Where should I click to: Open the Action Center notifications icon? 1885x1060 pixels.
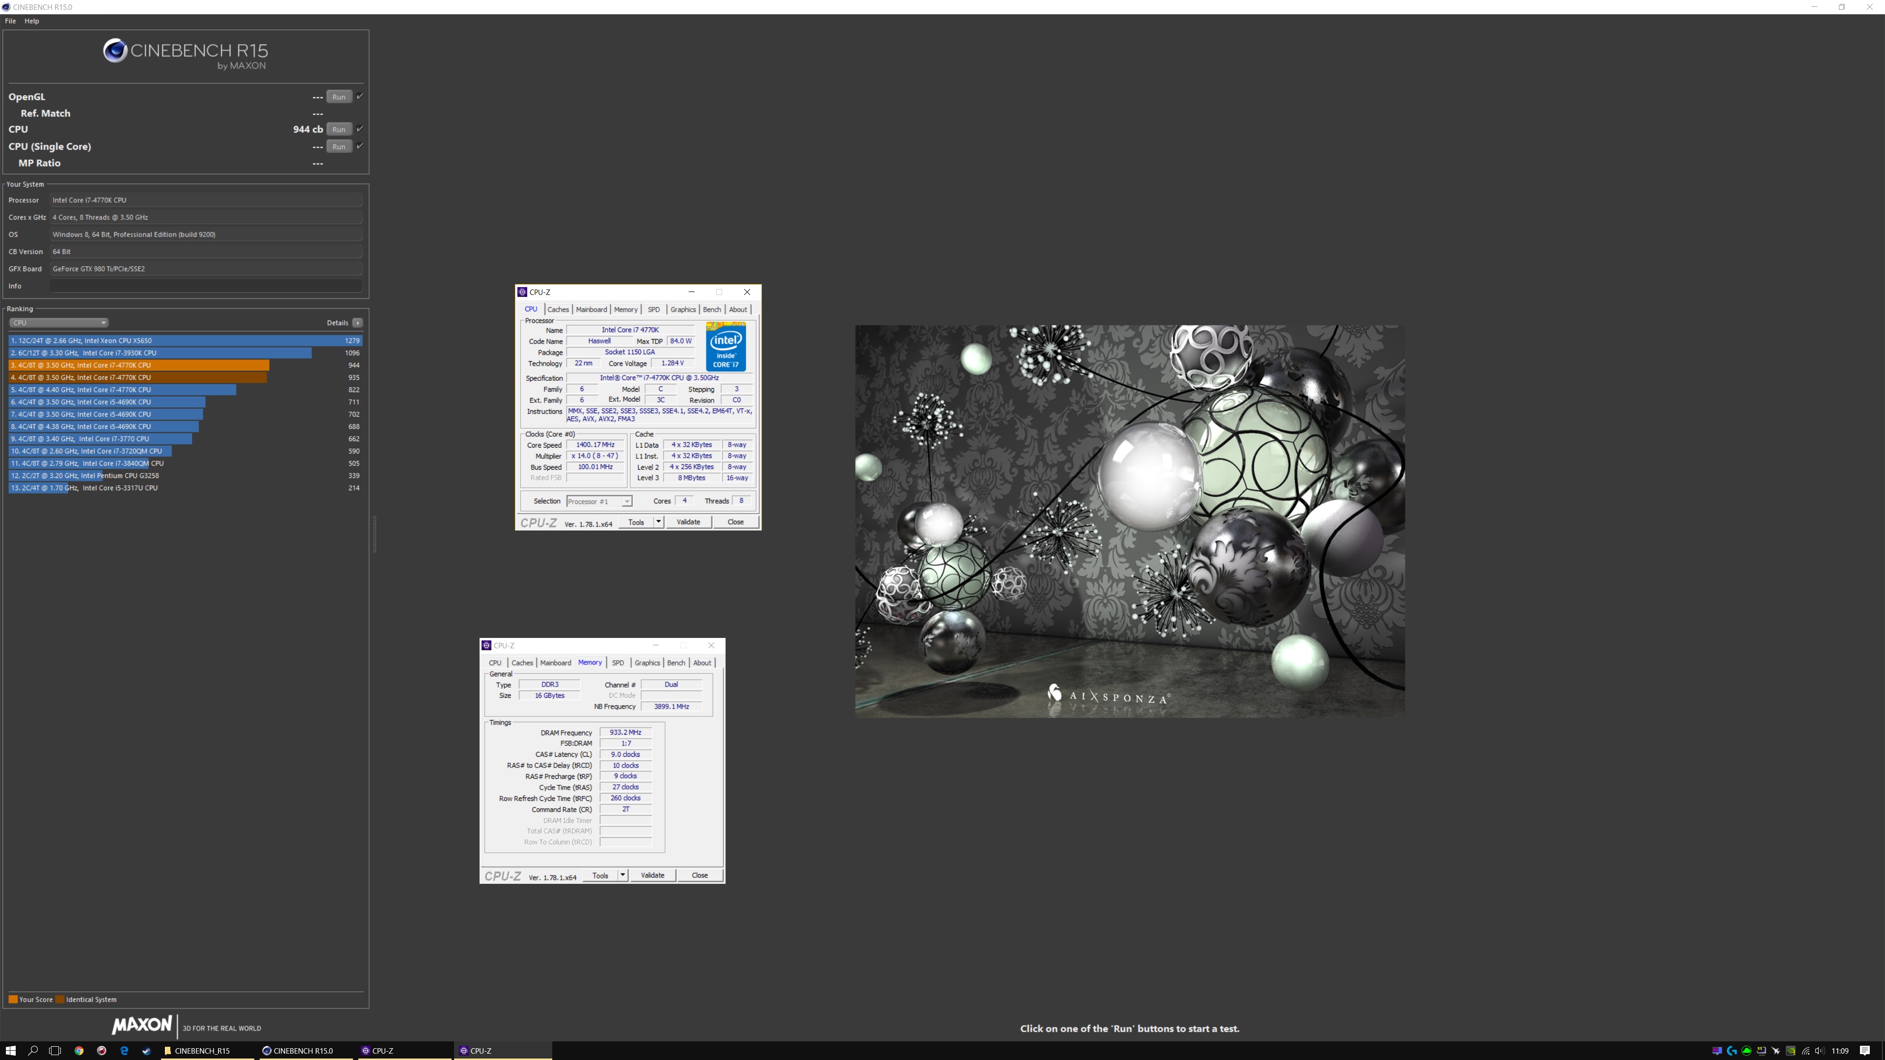[1865, 1051]
